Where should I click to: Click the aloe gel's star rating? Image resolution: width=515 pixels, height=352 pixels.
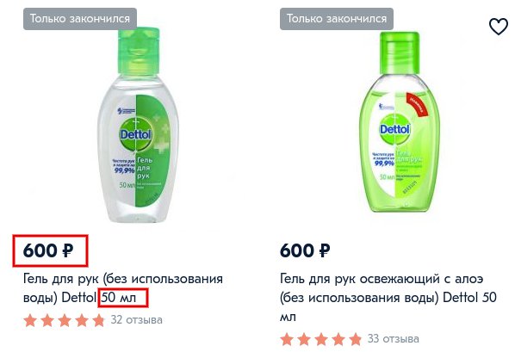321,339
